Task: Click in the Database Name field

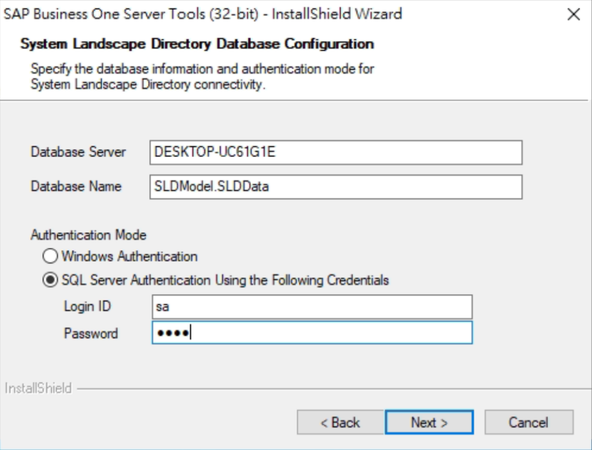Action: tap(336, 187)
